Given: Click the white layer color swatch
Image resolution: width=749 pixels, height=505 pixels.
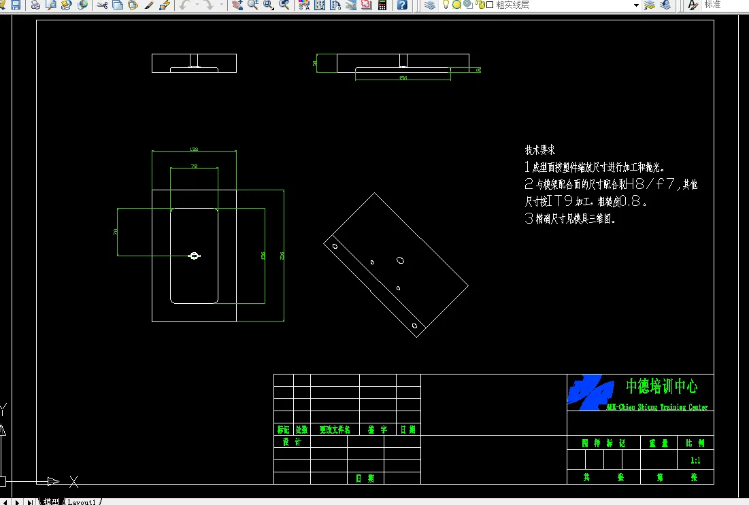Looking at the screenshot, I should [490, 5].
